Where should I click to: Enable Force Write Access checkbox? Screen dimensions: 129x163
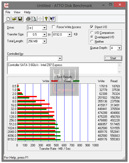(54, 27)
